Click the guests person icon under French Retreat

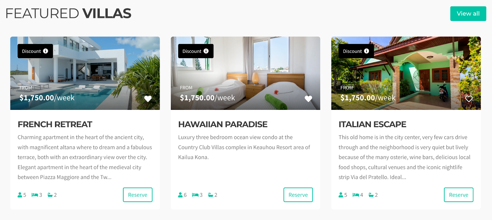[20, 195]
